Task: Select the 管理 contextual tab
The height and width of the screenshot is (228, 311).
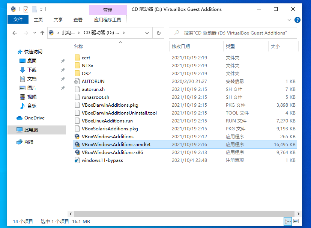Action: tap(108, 10)
